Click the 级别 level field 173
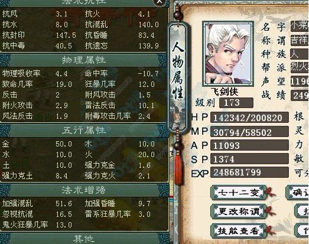This screenshot has height=244, width=309. pyautogui.click(x=236, y=103)
